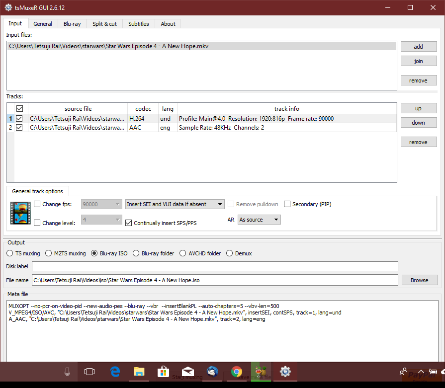Click the Profile Main@4.0 track info cell
This screenshot has height=388, width=445.
[287, 119]
